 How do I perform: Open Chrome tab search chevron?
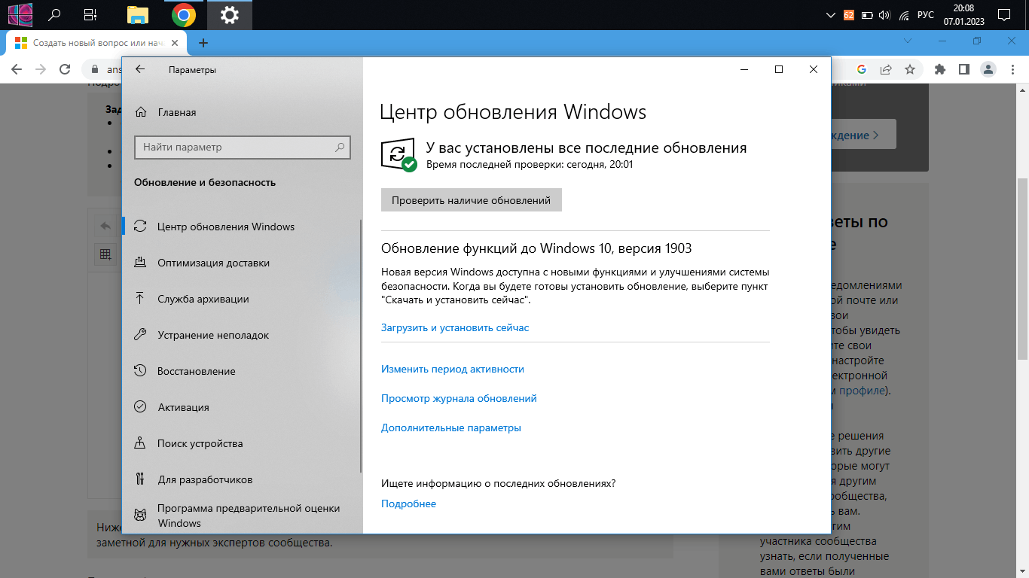pos(908,41)
